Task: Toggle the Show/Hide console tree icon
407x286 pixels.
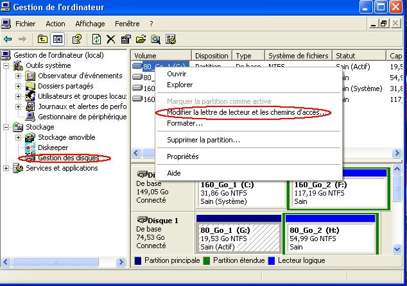Action: [58, 39]
